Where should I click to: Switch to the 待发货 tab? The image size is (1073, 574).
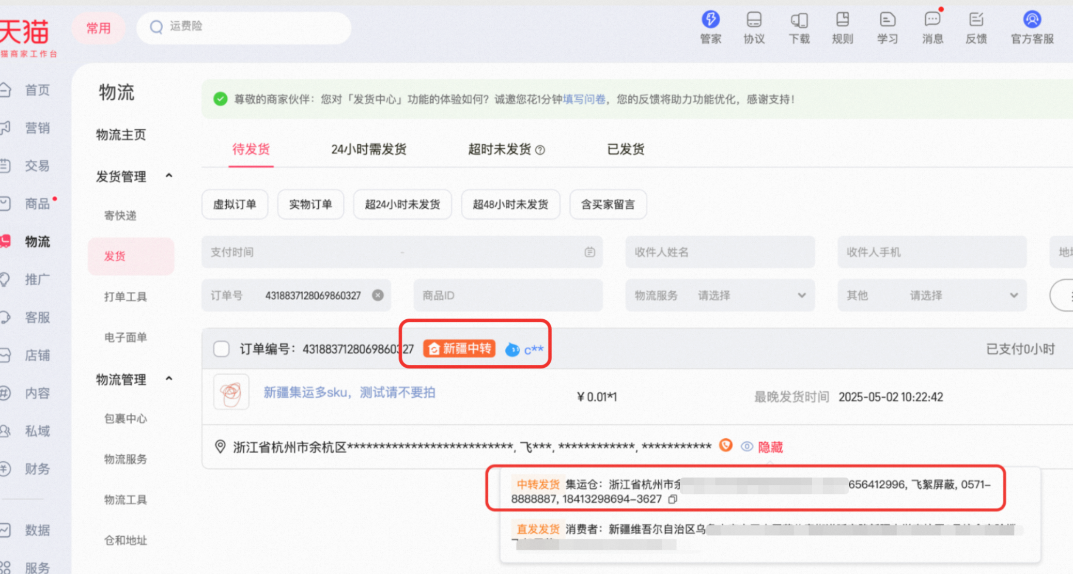[251, 149]
